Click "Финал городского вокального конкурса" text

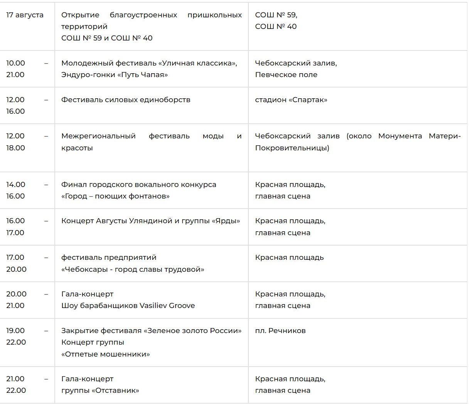pyautogui.click(x=139, y=185)
